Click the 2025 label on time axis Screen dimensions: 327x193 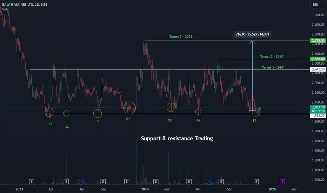coord(272,189)
